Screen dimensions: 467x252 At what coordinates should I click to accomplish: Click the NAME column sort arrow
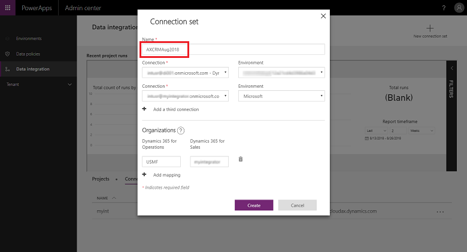[x=114, y=198]
